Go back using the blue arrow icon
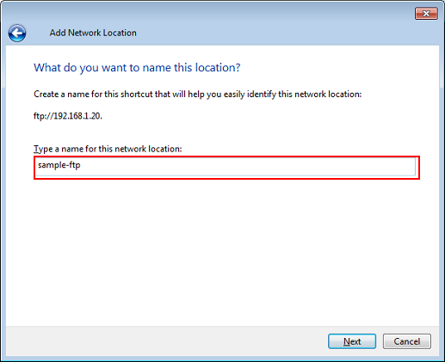Screen dimensions: 445x362 (17, 33)
